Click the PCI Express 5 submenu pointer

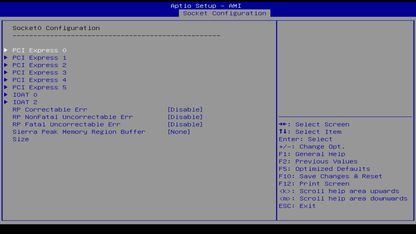[x=6, y=87]
